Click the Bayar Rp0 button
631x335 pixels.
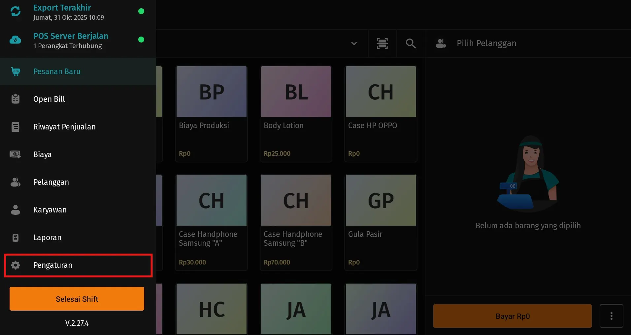pyautogui.click(x=512, y=316)
